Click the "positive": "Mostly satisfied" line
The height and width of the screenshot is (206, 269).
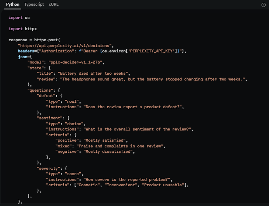click(x=91, y=140)
